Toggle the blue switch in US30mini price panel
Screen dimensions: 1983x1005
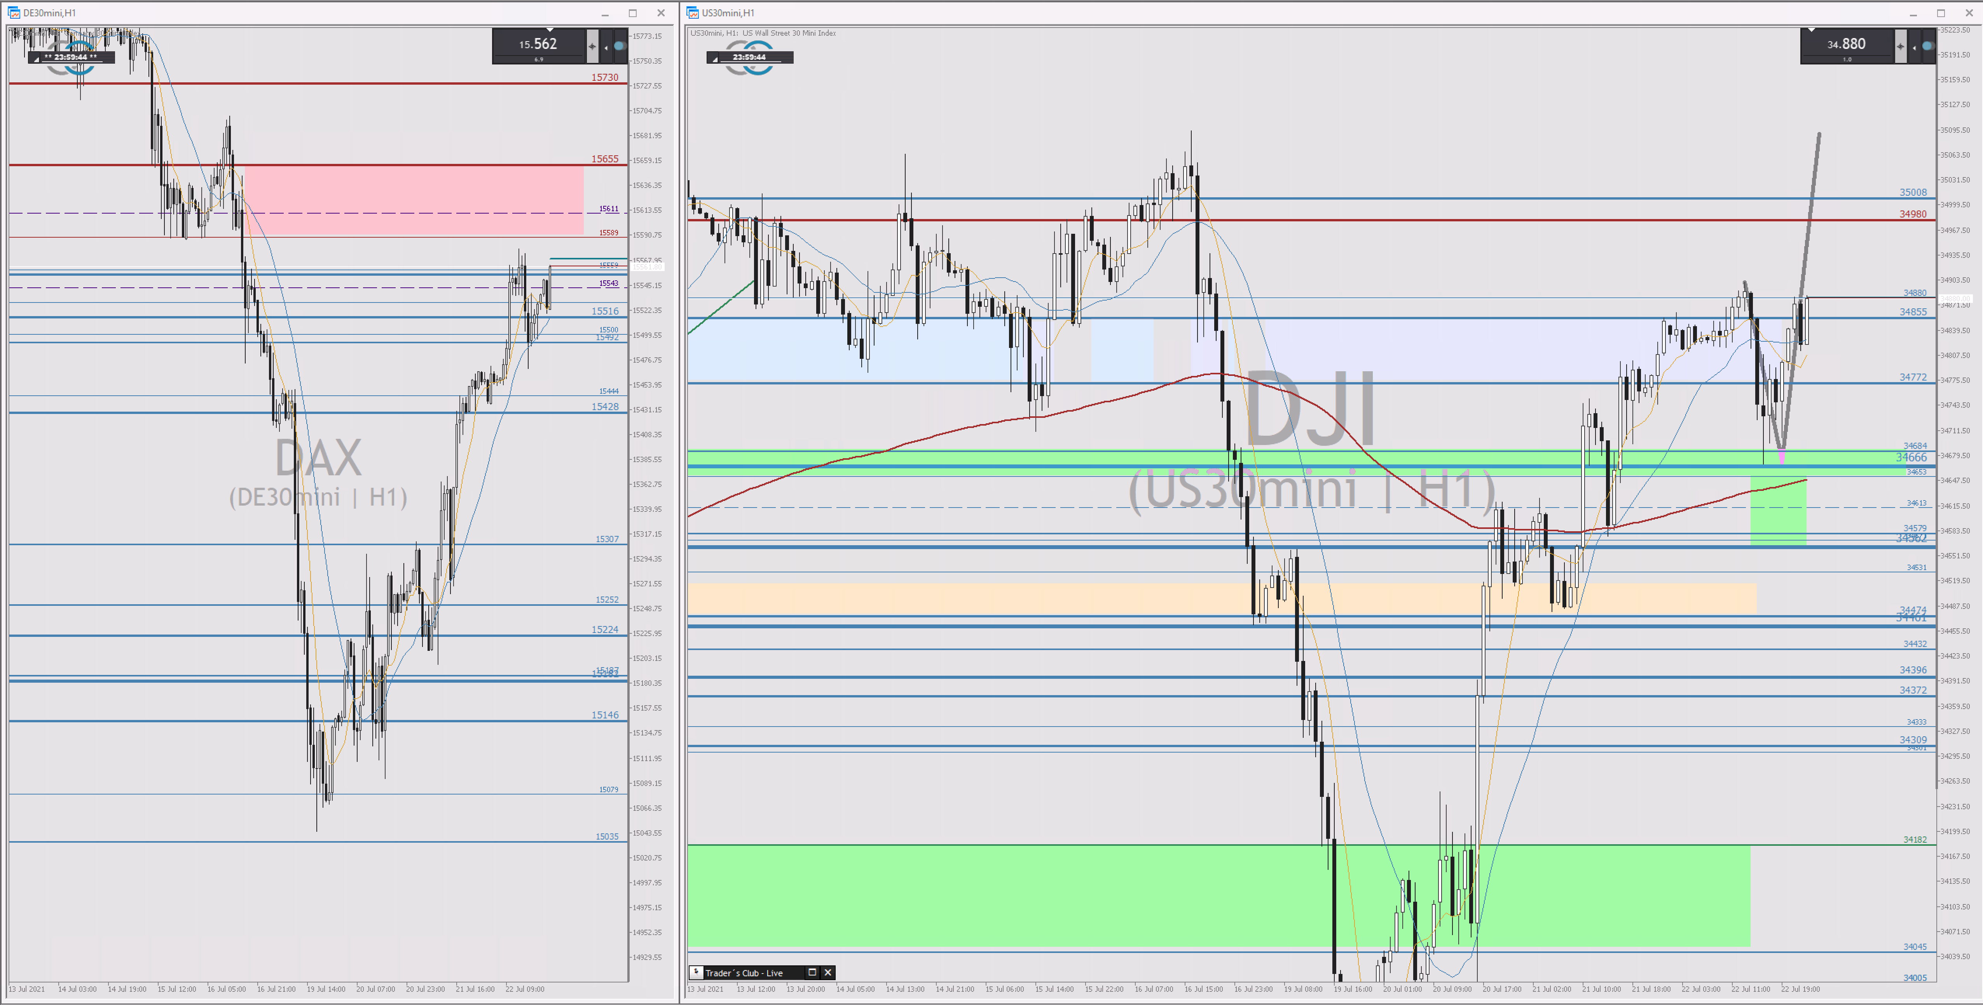(1927, 47)
